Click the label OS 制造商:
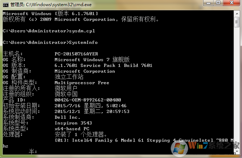Image resolution: width=242 pixels, height=158 pixels. point(17,71)
